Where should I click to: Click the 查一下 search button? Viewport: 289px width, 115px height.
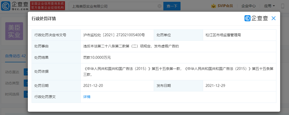click(172, 6)
